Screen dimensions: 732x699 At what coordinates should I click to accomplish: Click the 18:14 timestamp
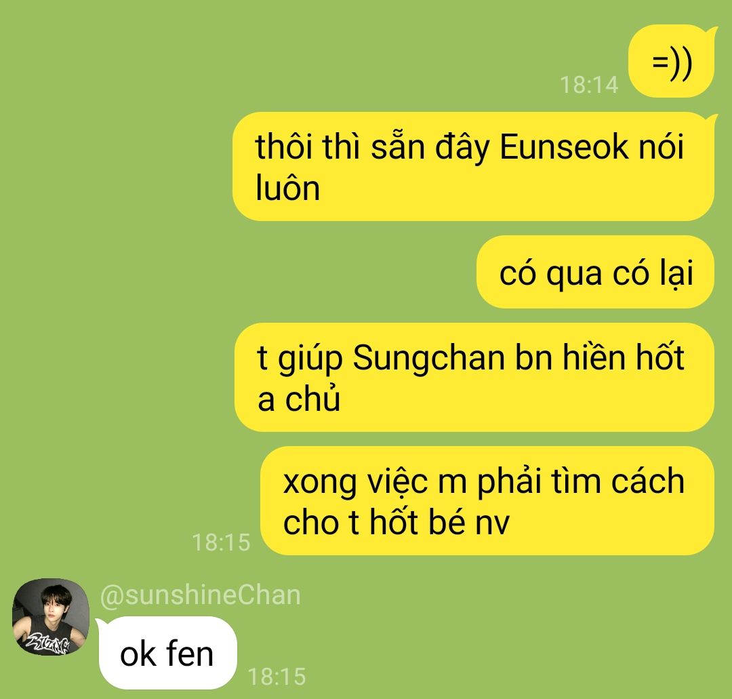(589, 85)
